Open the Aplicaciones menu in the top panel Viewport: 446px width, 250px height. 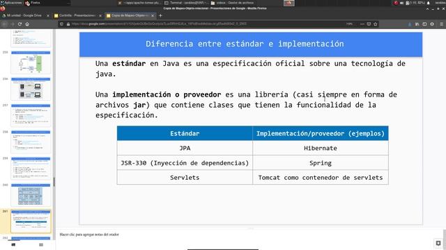(11, 3)
